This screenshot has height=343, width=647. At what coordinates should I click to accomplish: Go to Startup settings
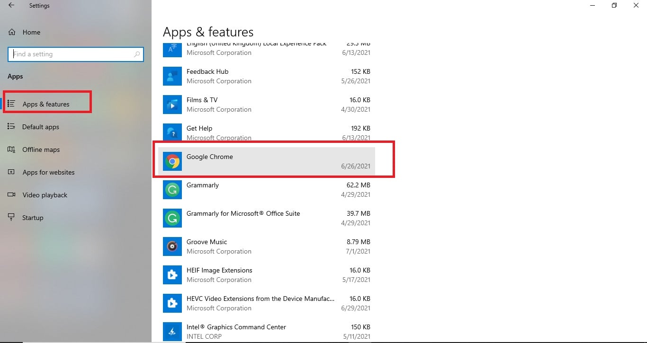click(33, 218)
